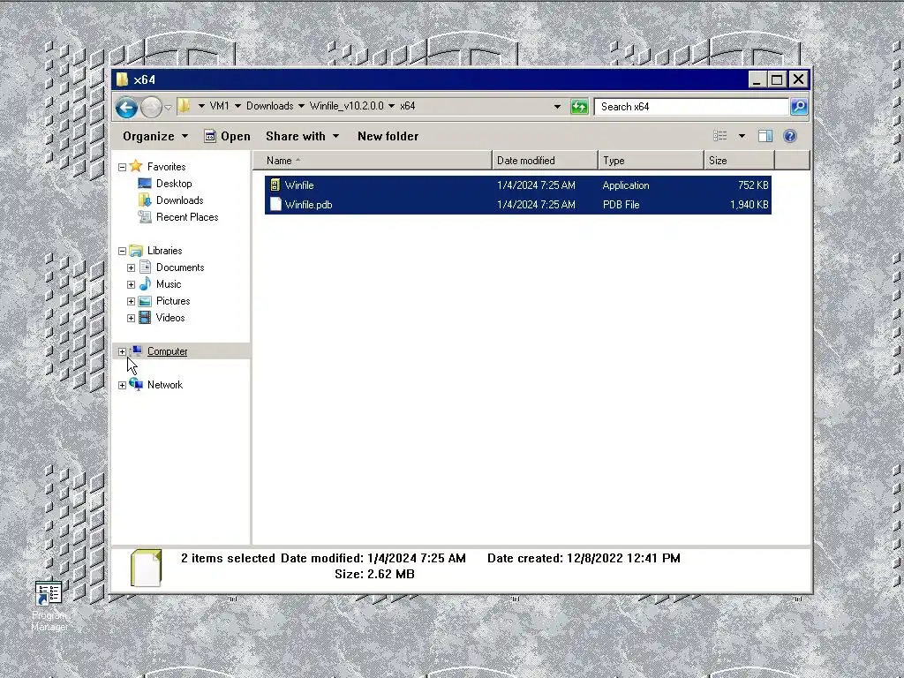Click the Pictures library icon
904x678 pixels.
coord(146,301)
